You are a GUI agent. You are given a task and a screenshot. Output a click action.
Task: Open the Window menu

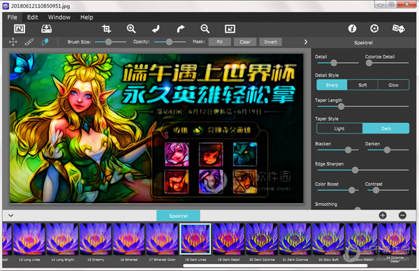click(x=59, y=17)
